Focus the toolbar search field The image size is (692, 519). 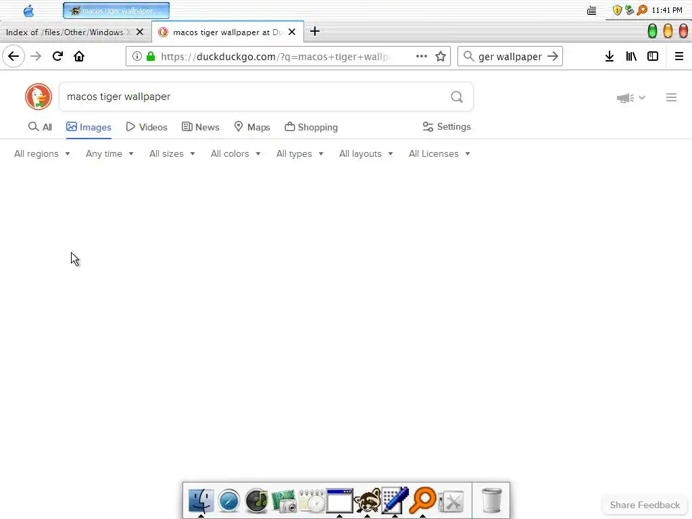tap(510, 57)
